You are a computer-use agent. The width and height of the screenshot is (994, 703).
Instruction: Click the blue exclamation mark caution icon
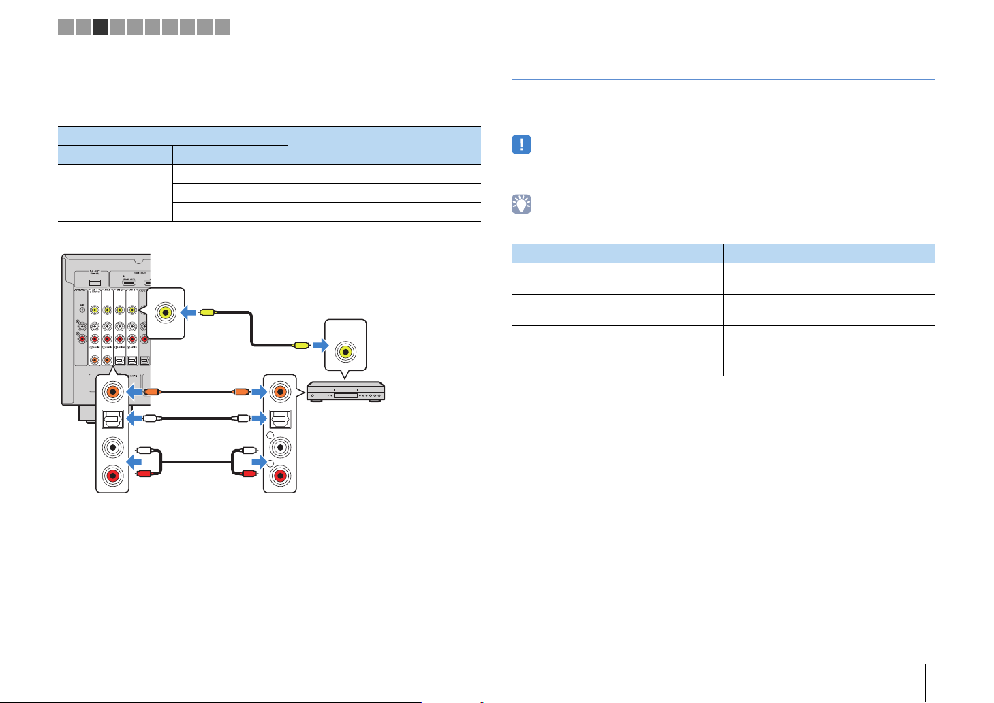pyautogui.click(x=521, y=145)
